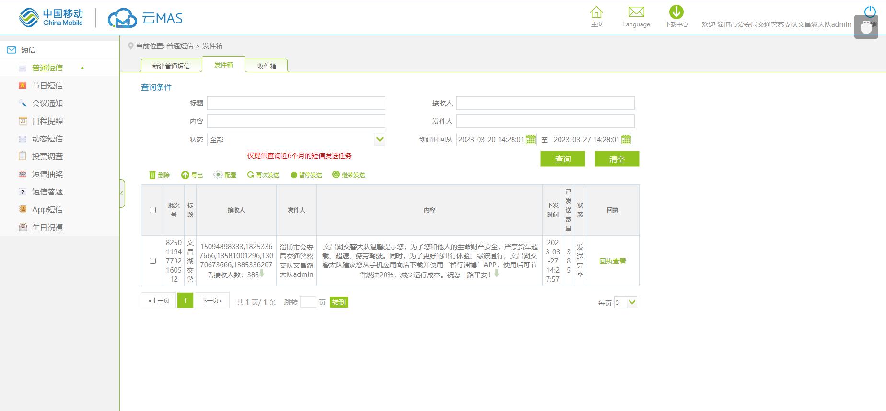Click the 下发时间 column header

click(553, 210)
